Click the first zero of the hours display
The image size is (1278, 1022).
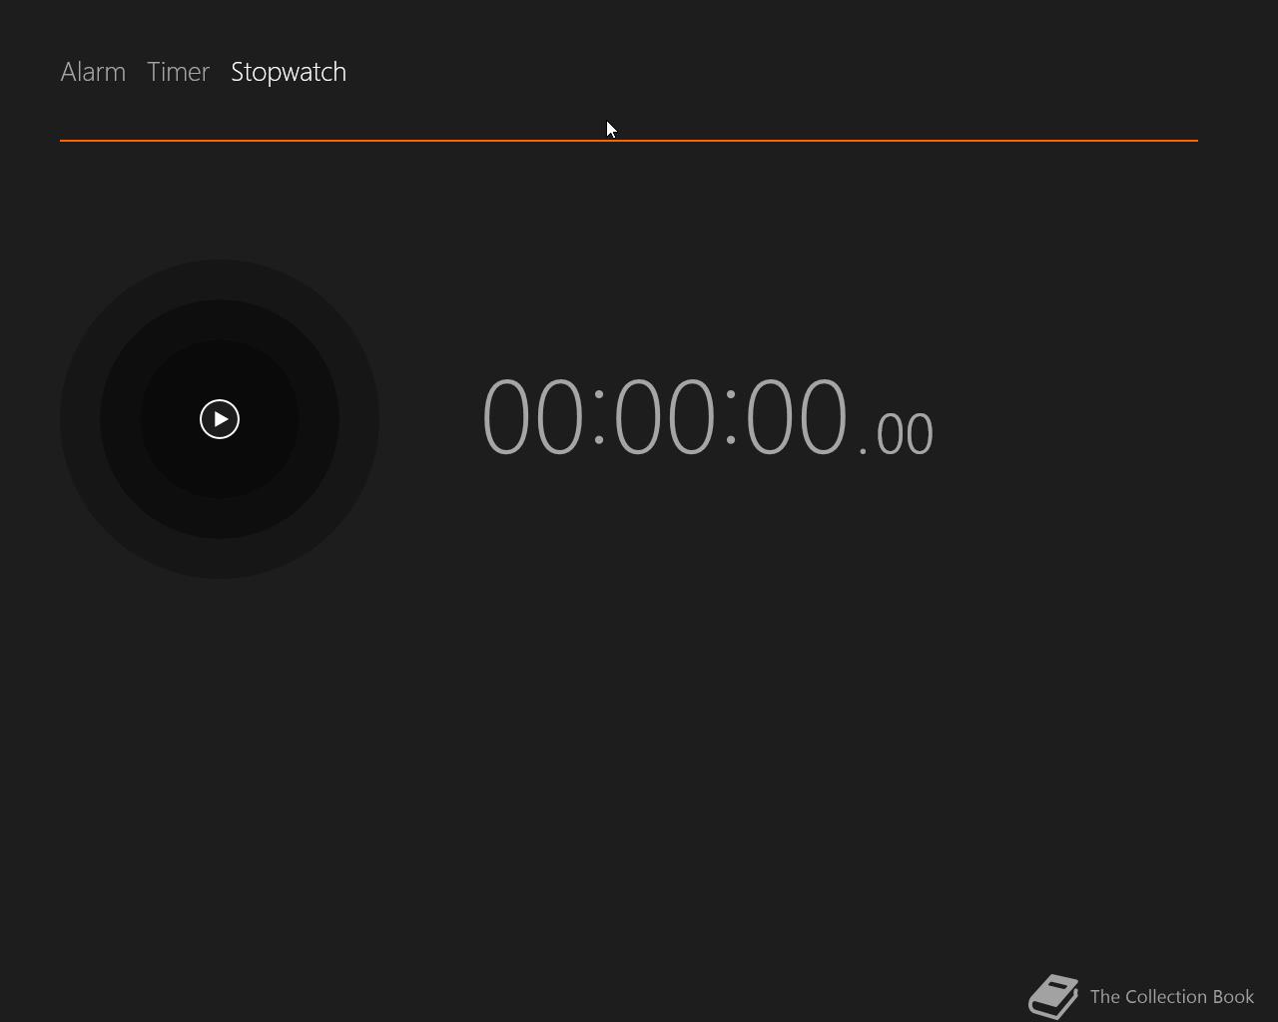pos(506,417)
